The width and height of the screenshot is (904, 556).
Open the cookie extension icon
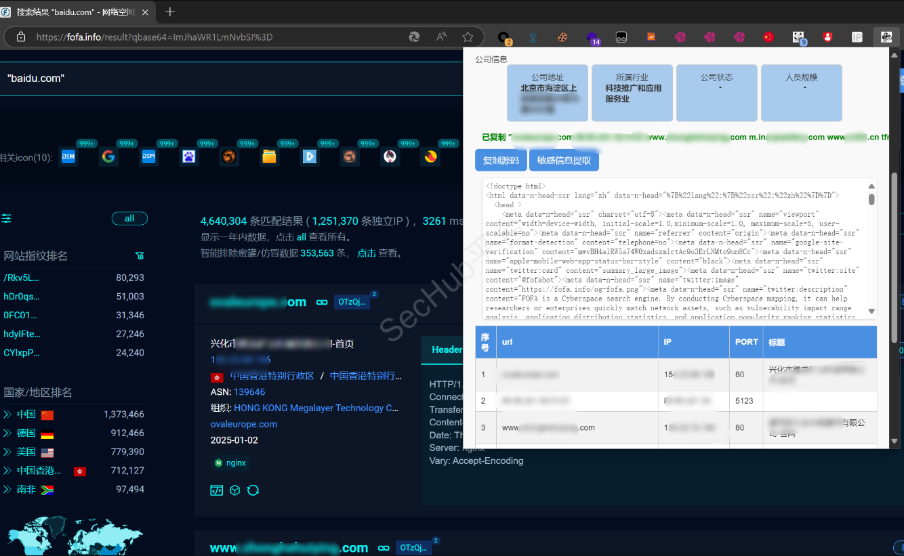562,37
